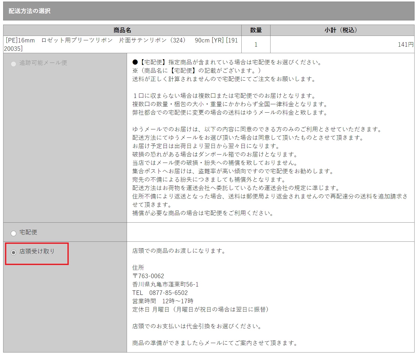Viewport: 419px width, 358px height.
Task: Click the address 香川県丸亀市蓬莱町56-1
Action: (x=166, y=284)
